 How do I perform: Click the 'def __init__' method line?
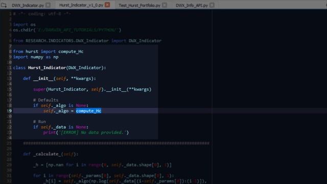[x=59, y=79]
